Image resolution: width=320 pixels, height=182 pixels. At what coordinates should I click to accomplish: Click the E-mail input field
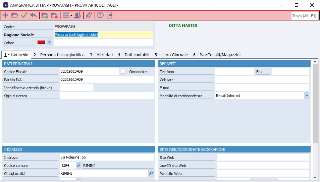(262, 87)
